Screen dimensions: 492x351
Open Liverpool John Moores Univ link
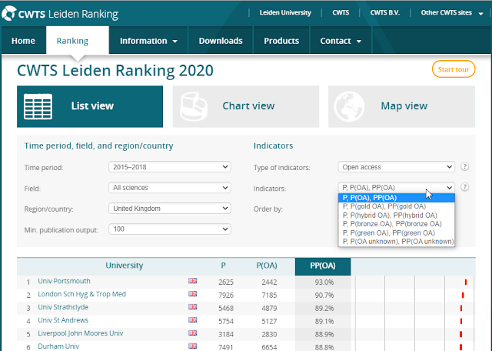pos(81,333)
